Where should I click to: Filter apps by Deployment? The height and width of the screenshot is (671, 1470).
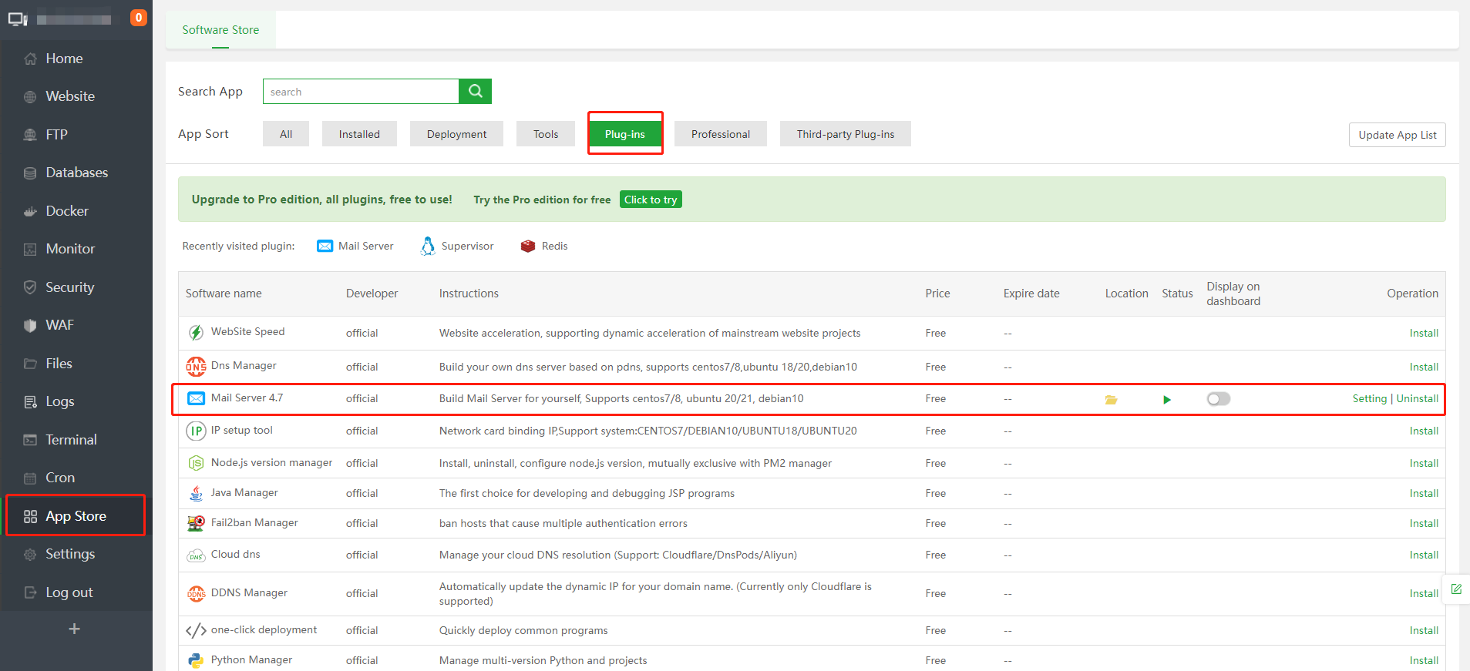(456, 134)
